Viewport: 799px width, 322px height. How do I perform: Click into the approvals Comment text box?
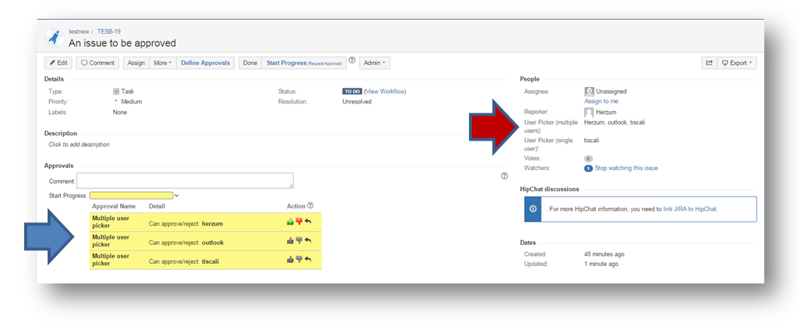(x=184, y=181)
